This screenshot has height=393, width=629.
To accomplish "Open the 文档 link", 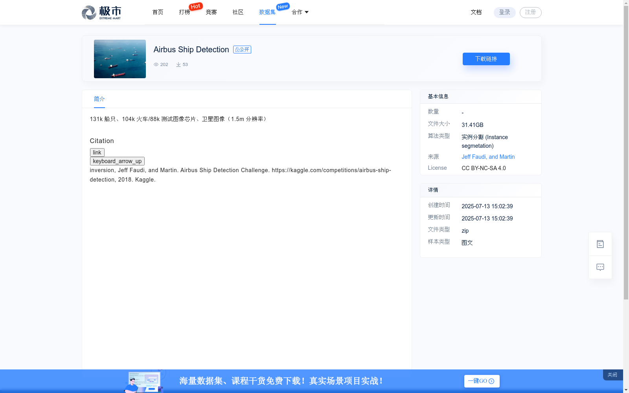I will [476, 12].
